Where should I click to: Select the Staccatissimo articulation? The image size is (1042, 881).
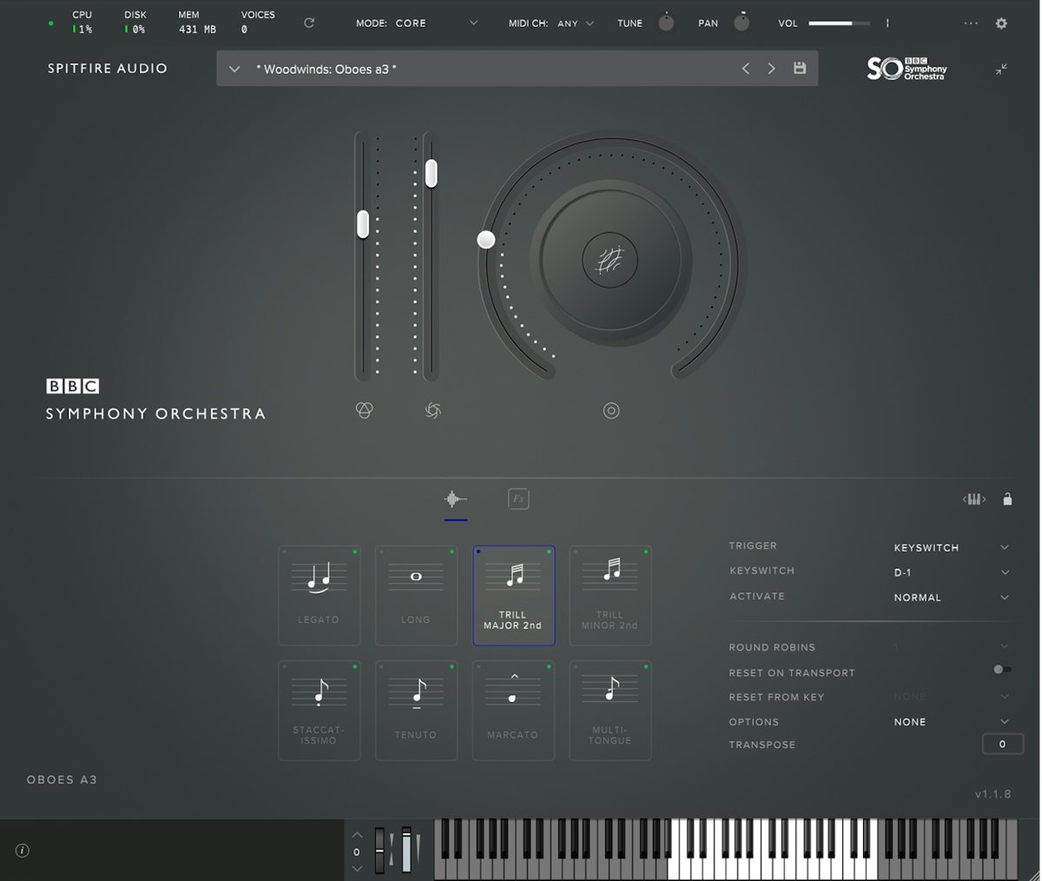[x=319, y=710]
